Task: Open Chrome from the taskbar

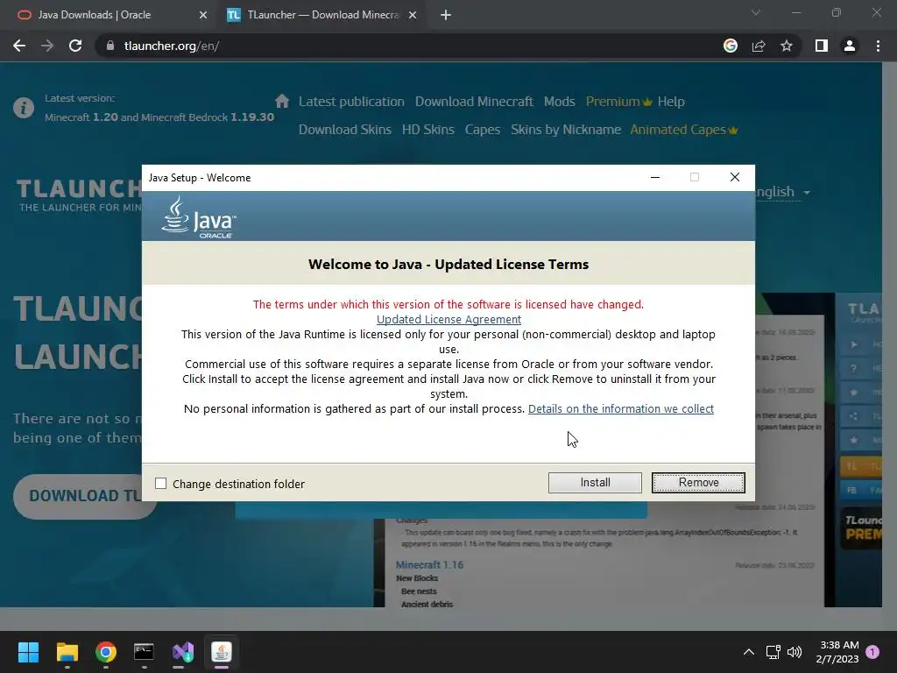Action: point(106,652)
